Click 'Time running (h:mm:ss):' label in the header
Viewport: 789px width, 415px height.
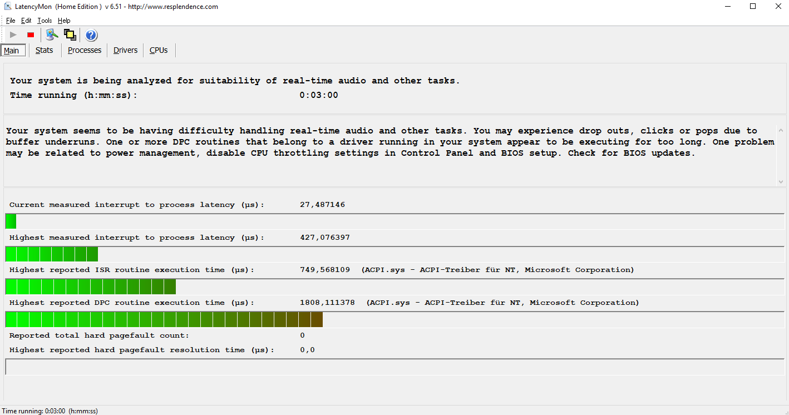(73, 95)
